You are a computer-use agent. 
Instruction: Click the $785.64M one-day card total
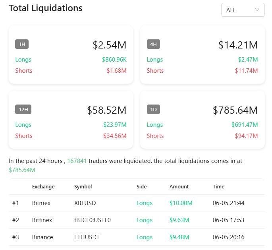click(235, 110)
